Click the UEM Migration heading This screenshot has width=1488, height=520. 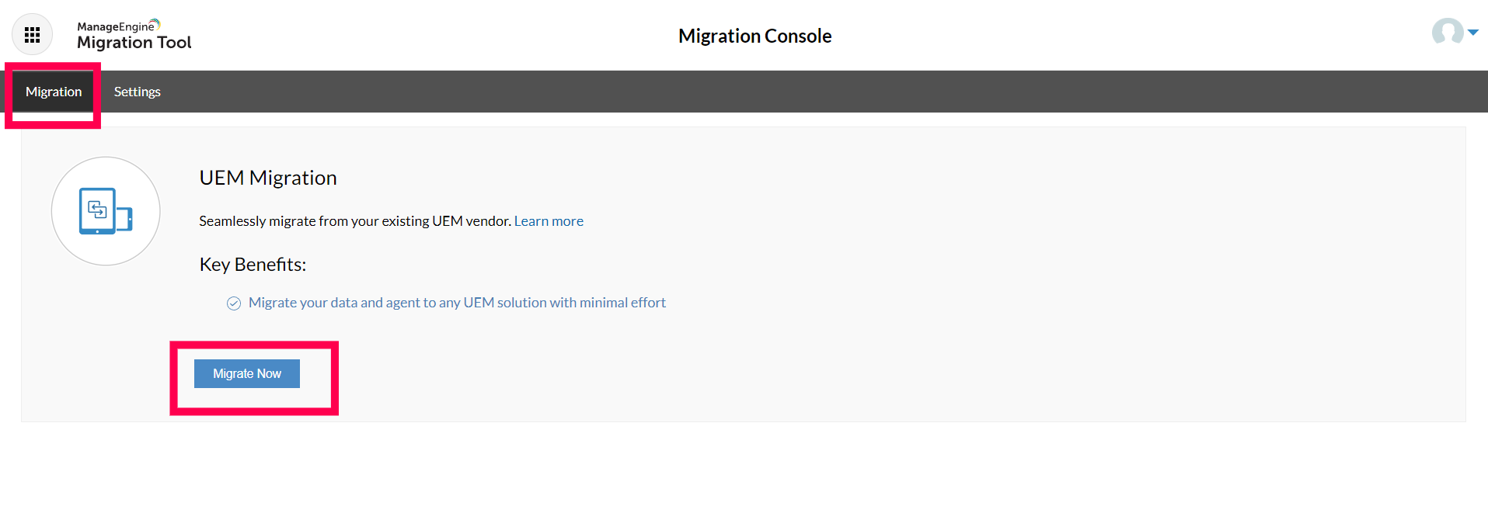pos(268,178)
